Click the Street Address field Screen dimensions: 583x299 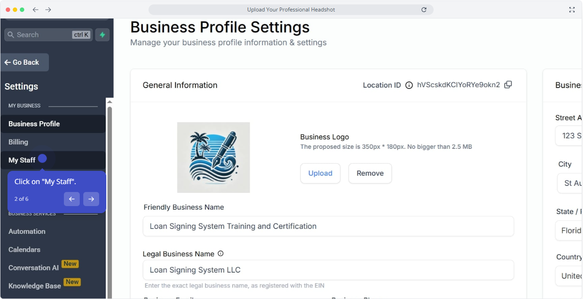568,136
